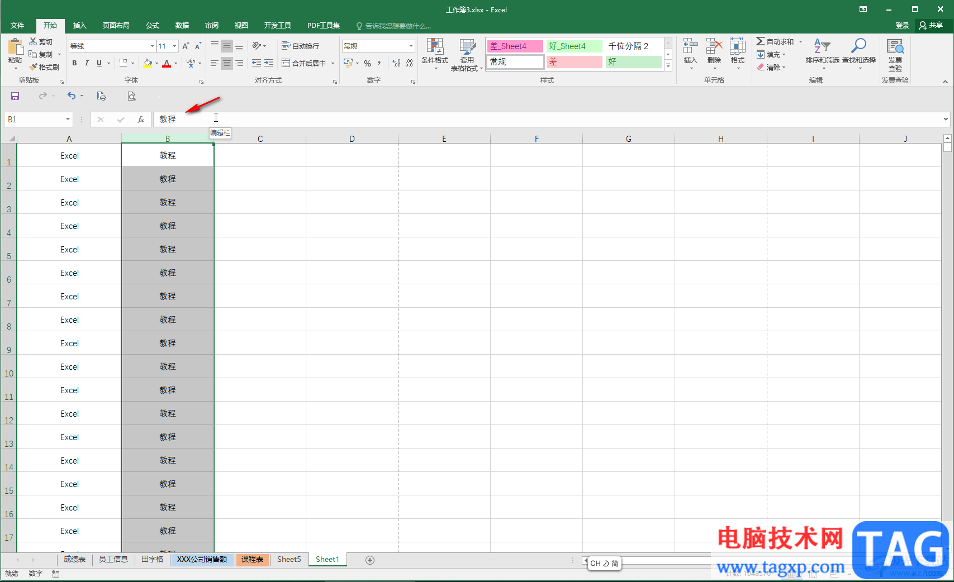Click the insert function fx icon
The image size is (954, 582).
[x=141, y=119]
